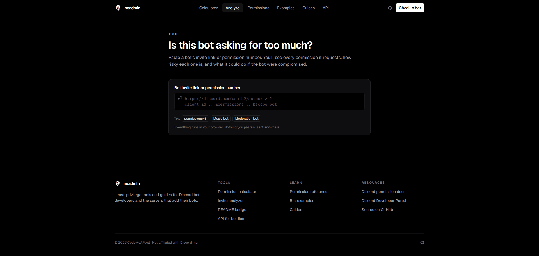The image size is (539, 256).
Task: Open Discord Developer Portal link
Action: [x=384, y=201]
